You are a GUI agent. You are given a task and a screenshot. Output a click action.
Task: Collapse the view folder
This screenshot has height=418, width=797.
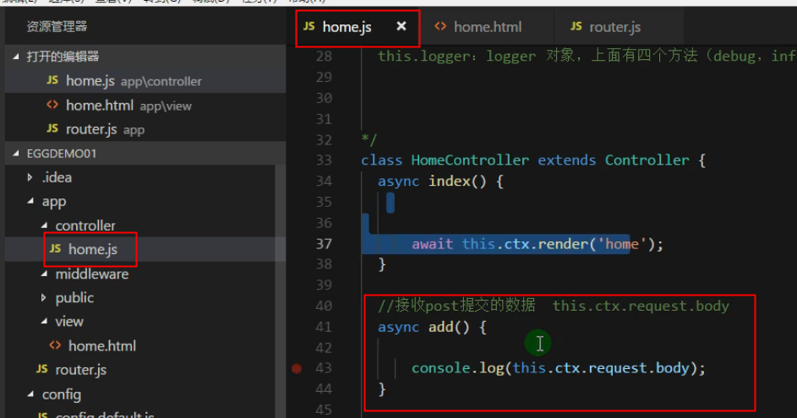click(x=44, y=321)
